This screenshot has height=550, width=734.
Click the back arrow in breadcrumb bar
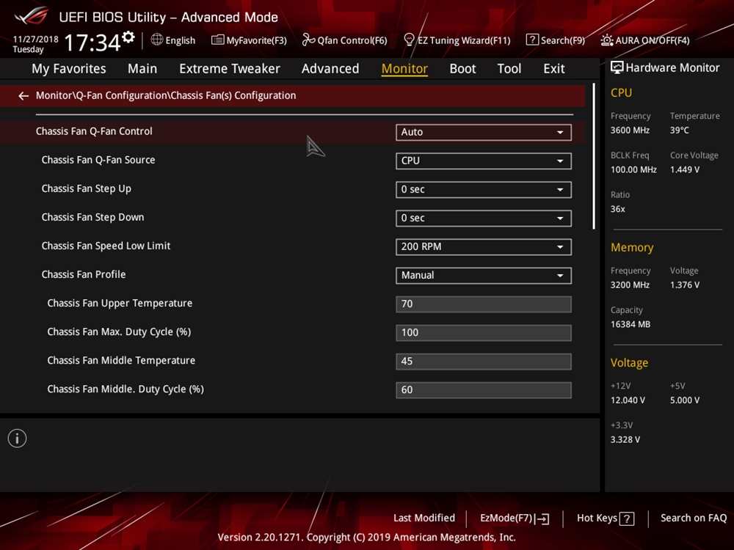click(23, 96)
